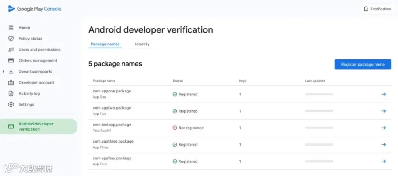Viewport: 398px width, 176px height.
Task: Click Registered check icon for App Four
Action: (x=175, y=161)
